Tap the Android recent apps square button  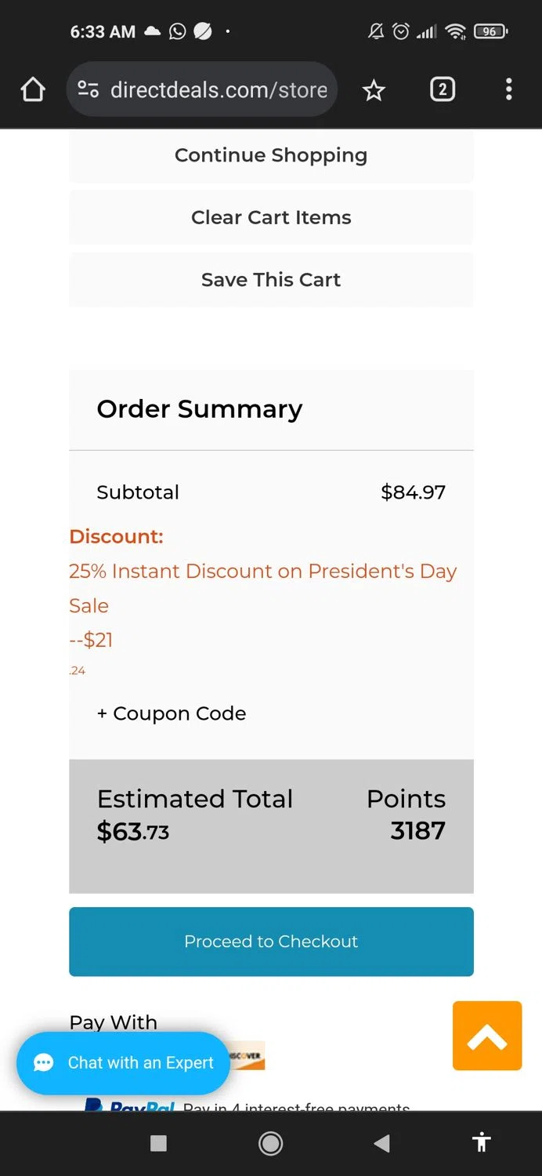(158, 1143)
